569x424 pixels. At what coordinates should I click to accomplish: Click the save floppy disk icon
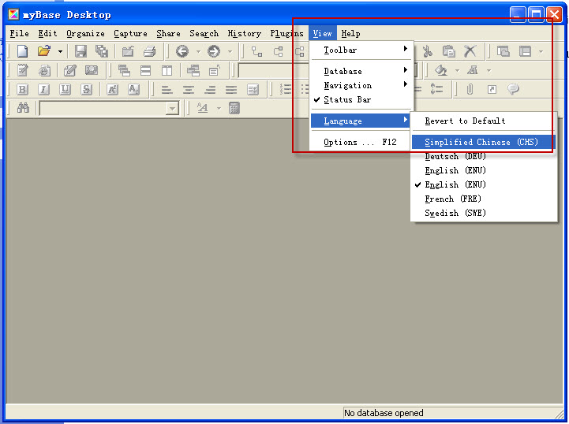point(80,51)
